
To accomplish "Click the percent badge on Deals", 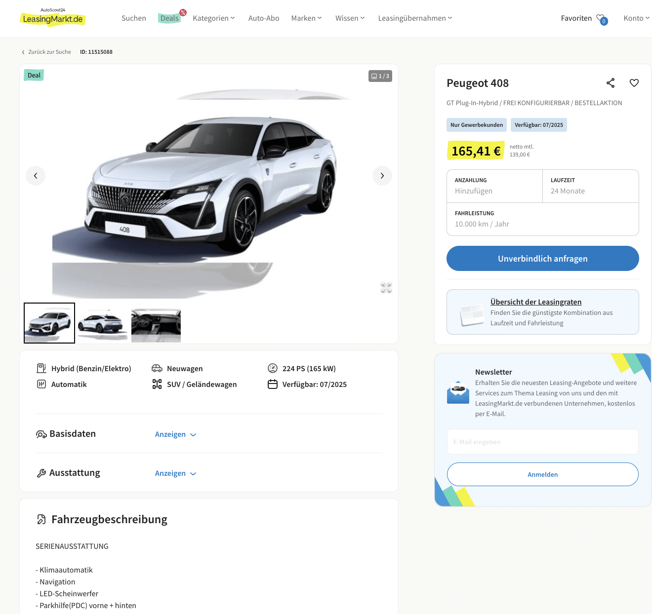I will [183, 12].
